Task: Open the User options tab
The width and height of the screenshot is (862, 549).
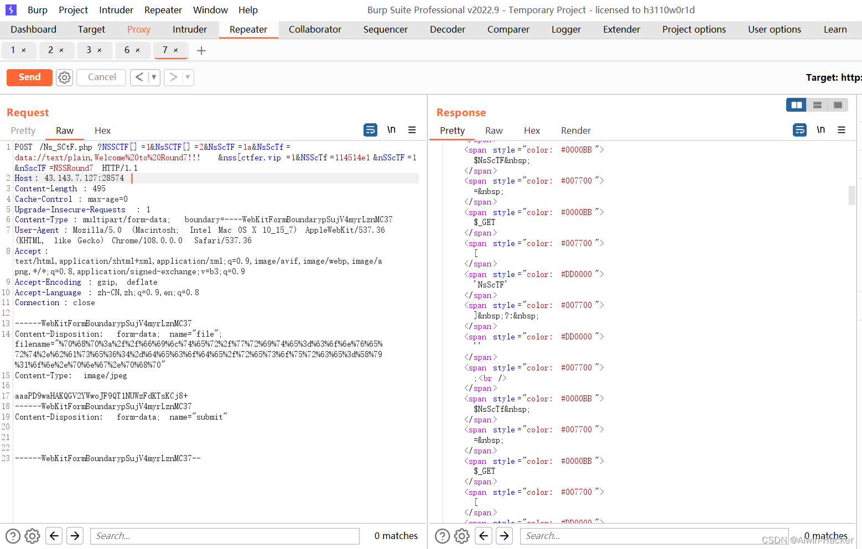Action: [775, 29]
